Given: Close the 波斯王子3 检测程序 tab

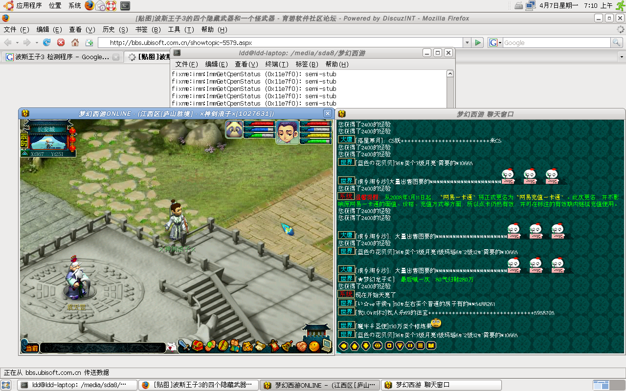Looking at the screenshot, I should pyautogui.click(x=116, y=57).
